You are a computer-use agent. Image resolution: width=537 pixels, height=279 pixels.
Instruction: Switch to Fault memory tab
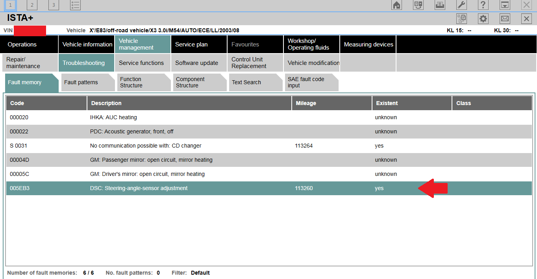point(31,83)
